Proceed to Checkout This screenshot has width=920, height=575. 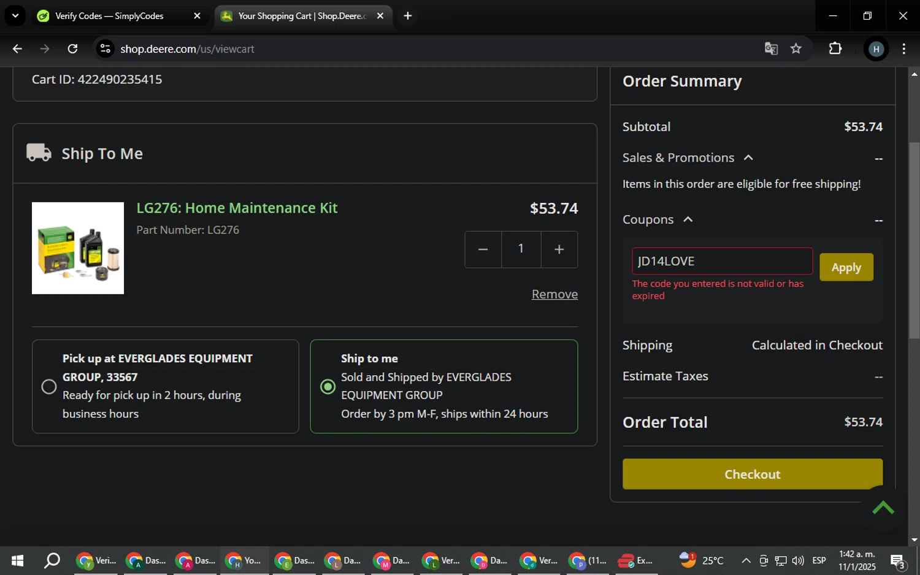coord(753,474)
